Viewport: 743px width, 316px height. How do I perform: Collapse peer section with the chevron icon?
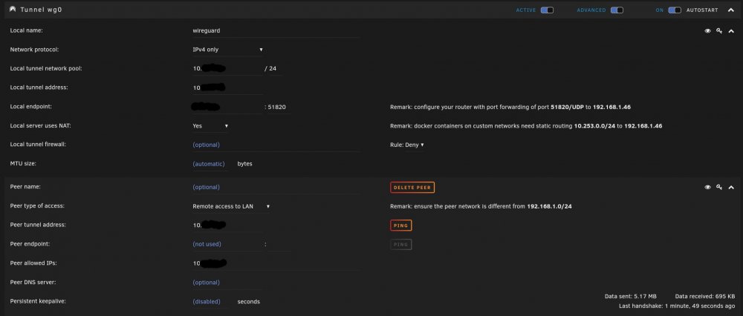pyautogui.click(x=731, y=188)
